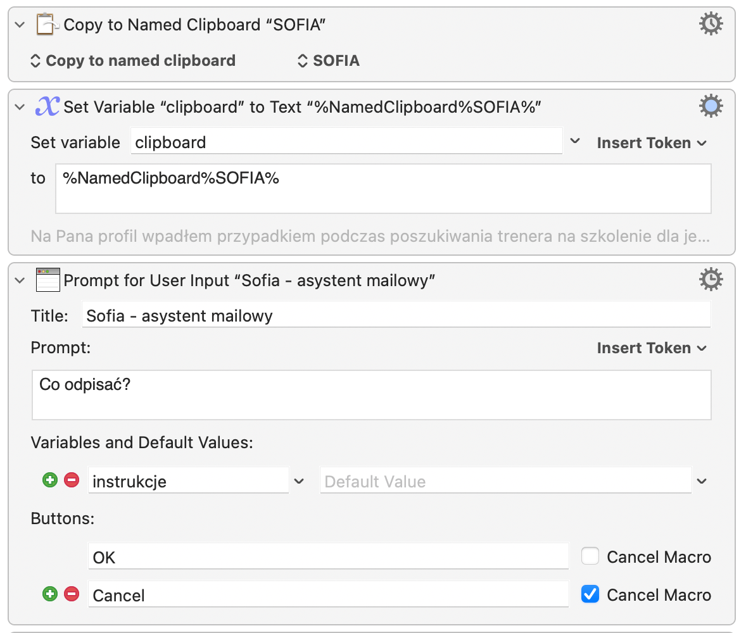Enable Cancel Macro for the OK button
Screen dimensions: 746x633
point(590,556)
